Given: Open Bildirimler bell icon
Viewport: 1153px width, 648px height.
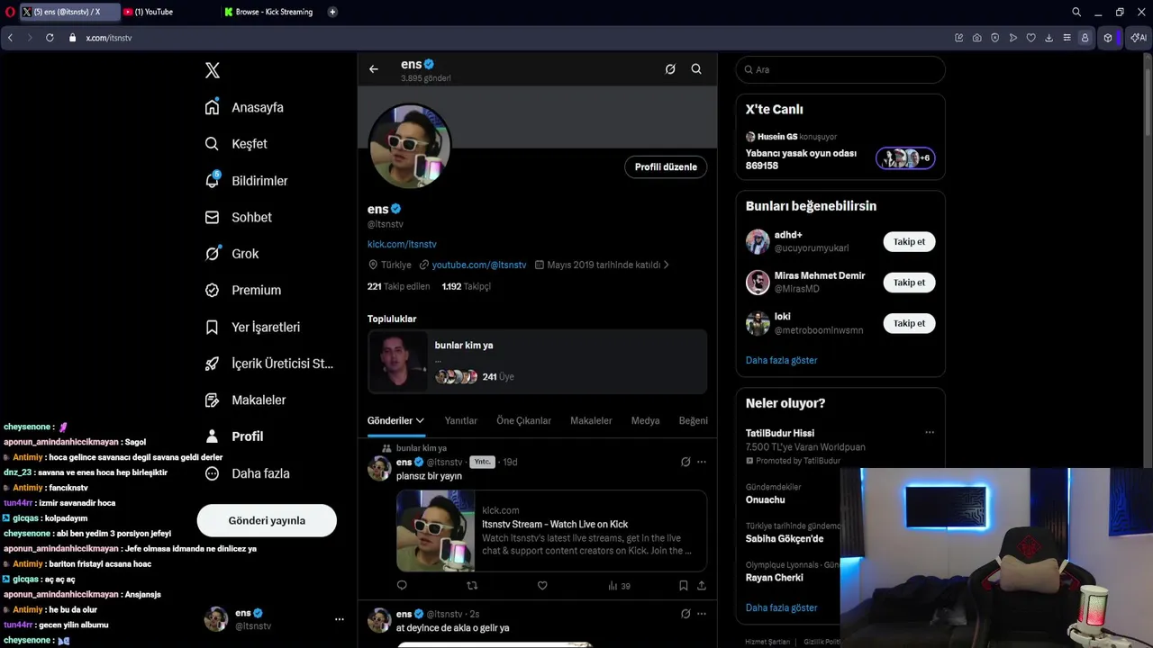Looking at the screenshot, I should 212,180.
